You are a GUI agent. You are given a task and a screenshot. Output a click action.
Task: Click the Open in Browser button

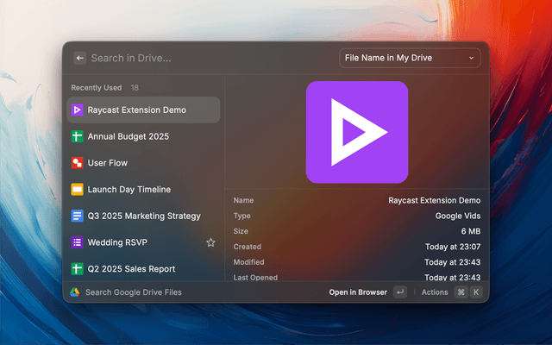[x=358, y=292]
